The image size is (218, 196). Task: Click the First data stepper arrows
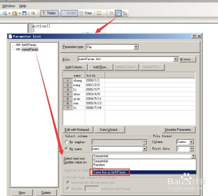point(192,149)
